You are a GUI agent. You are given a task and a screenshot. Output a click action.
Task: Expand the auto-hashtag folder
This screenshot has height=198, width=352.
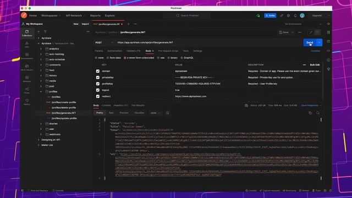[x=41, y=54]
